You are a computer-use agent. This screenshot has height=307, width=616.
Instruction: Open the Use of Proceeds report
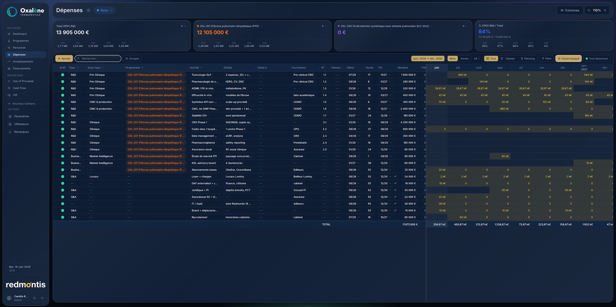click(x=23, y=81)
